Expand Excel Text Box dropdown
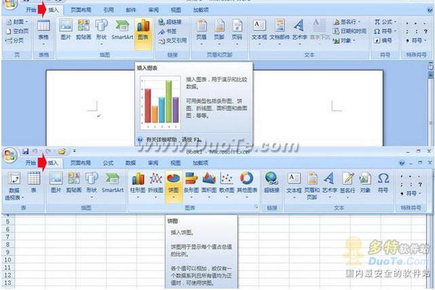The height and width of the screenshot is (290, 435). click(x=294, y=198)
